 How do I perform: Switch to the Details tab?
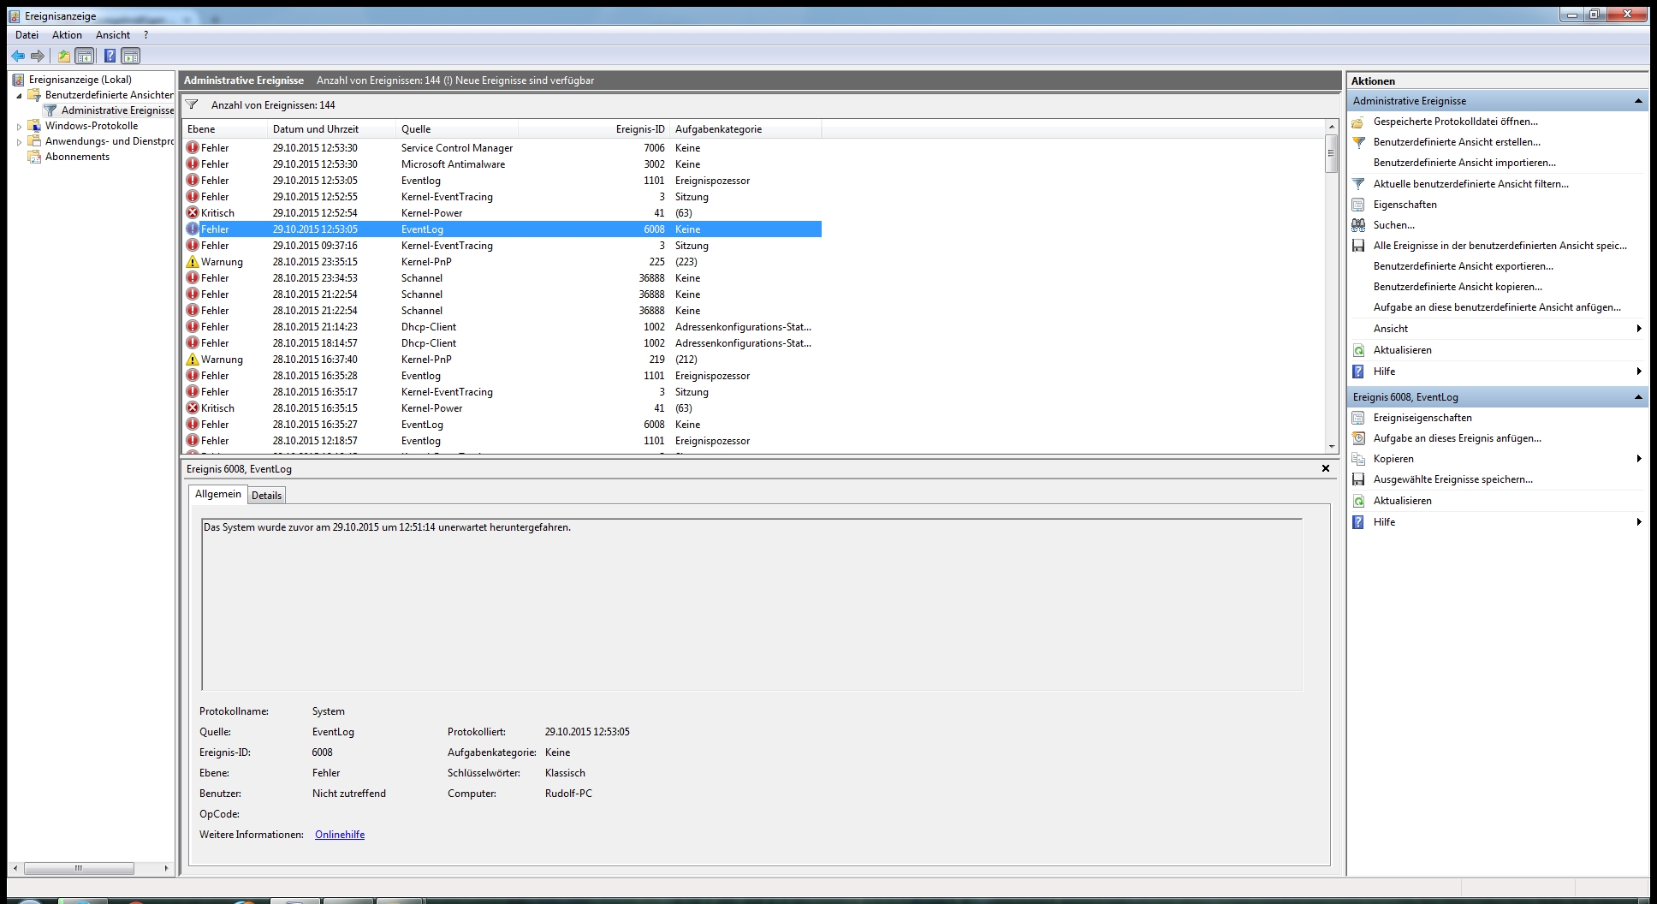(266, 496)
